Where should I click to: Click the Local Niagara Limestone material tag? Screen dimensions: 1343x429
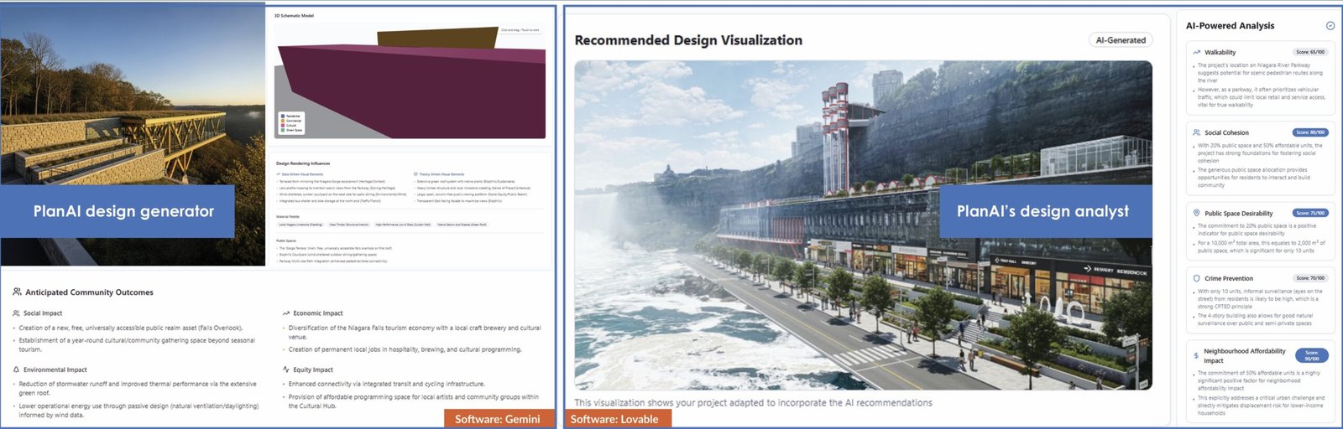[300, 225]
